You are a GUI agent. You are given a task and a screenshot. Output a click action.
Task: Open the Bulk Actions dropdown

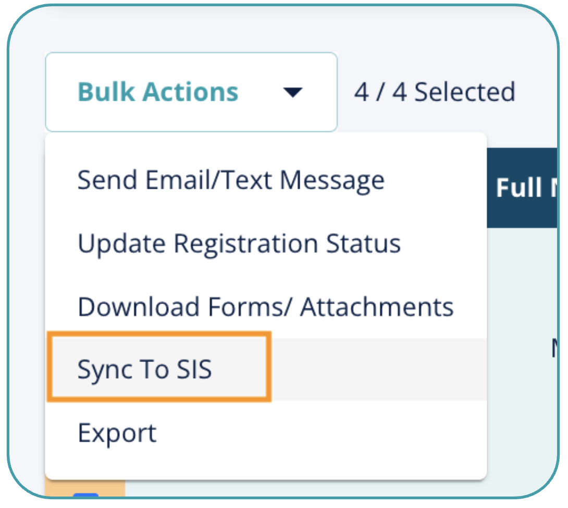click(191, 92)
